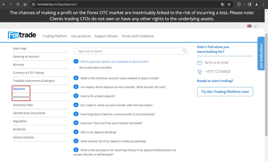Select Withdrawals in sidebar

pyautogui.click(x=21, y=97)
